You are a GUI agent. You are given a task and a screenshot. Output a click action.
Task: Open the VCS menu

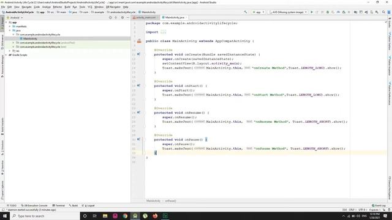click(90, 7)
